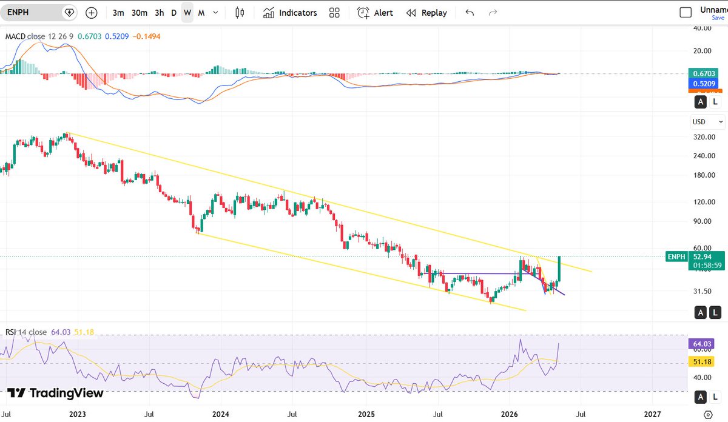Switch to the D daily timeframe
Viewport: 728px width, 422px height.
(x=174, y=13)
